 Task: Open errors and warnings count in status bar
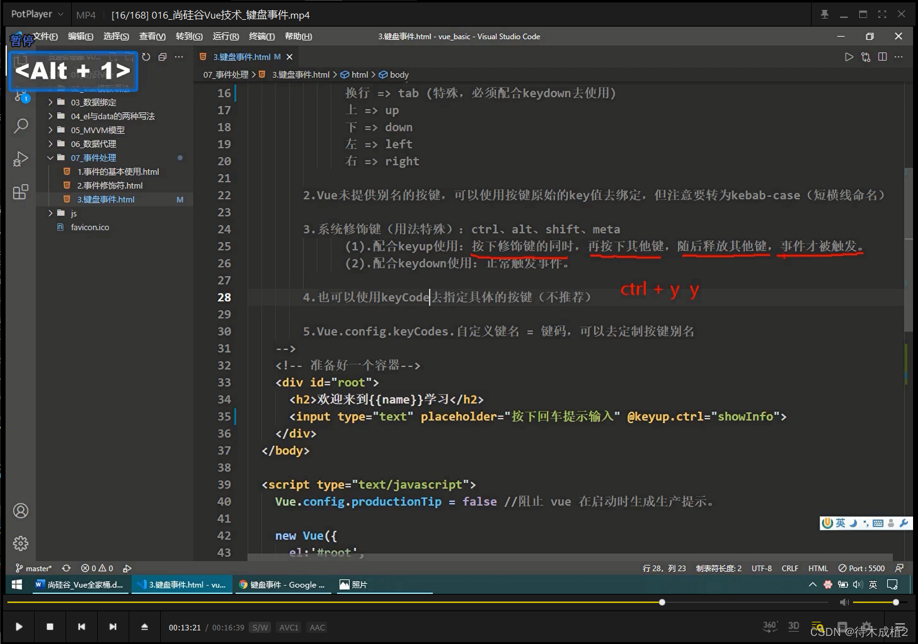pos(97,568)
